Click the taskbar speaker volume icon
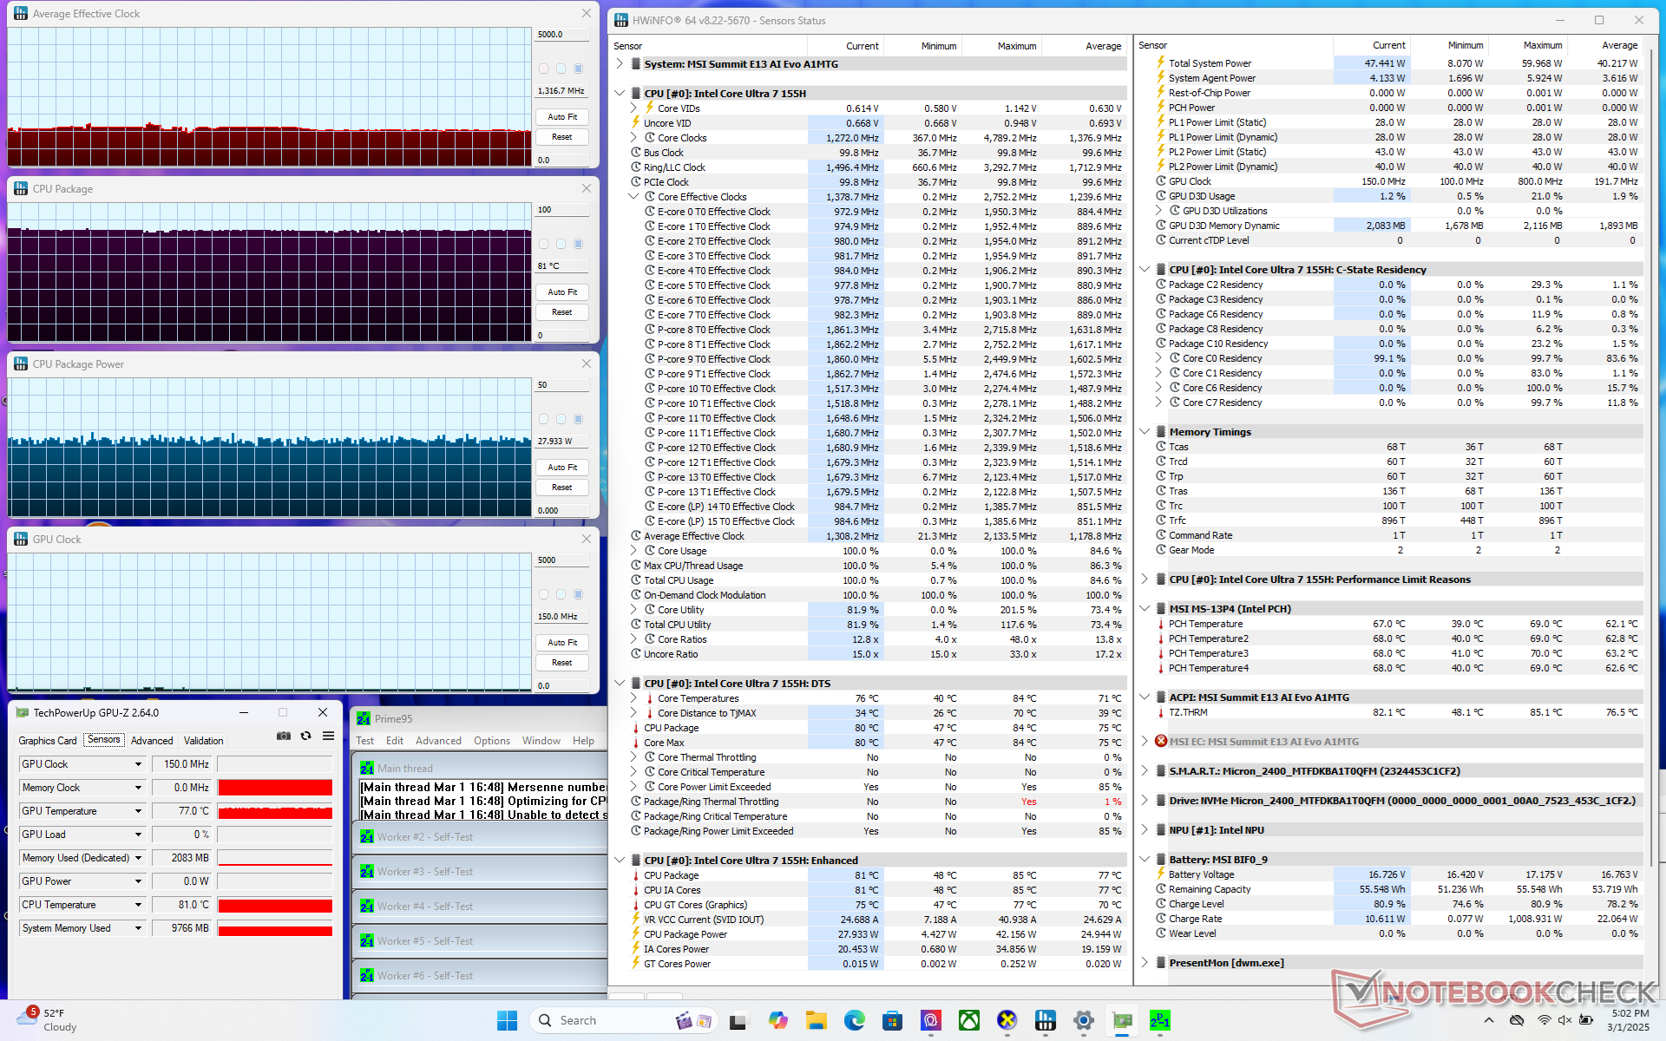Viewport: 1666px width, 1041px height. (1564, 1020)
